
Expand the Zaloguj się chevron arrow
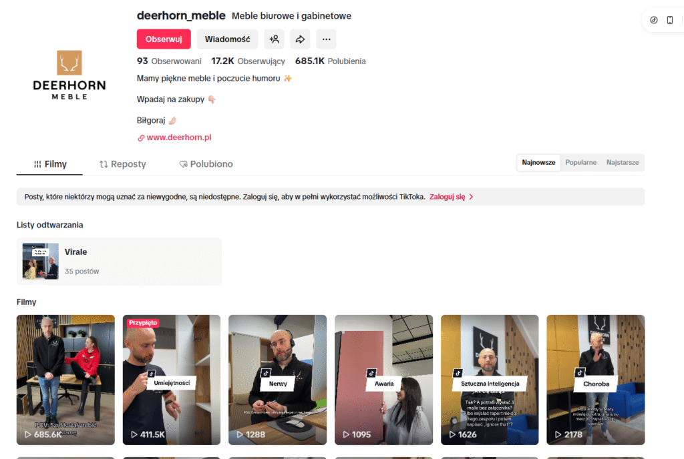tap(471, 197)
